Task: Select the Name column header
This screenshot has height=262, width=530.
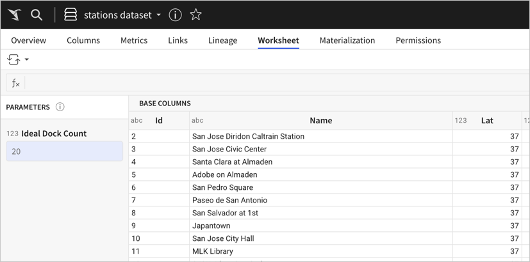Action: tap(321, 120)
